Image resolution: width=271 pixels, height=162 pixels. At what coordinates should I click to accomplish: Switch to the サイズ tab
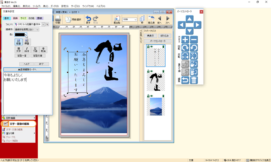pyautogui.click(x=23, y=18)
